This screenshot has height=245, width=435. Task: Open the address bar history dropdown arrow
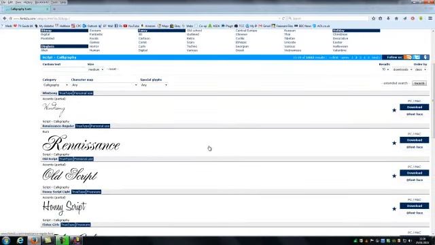point(279,18)
